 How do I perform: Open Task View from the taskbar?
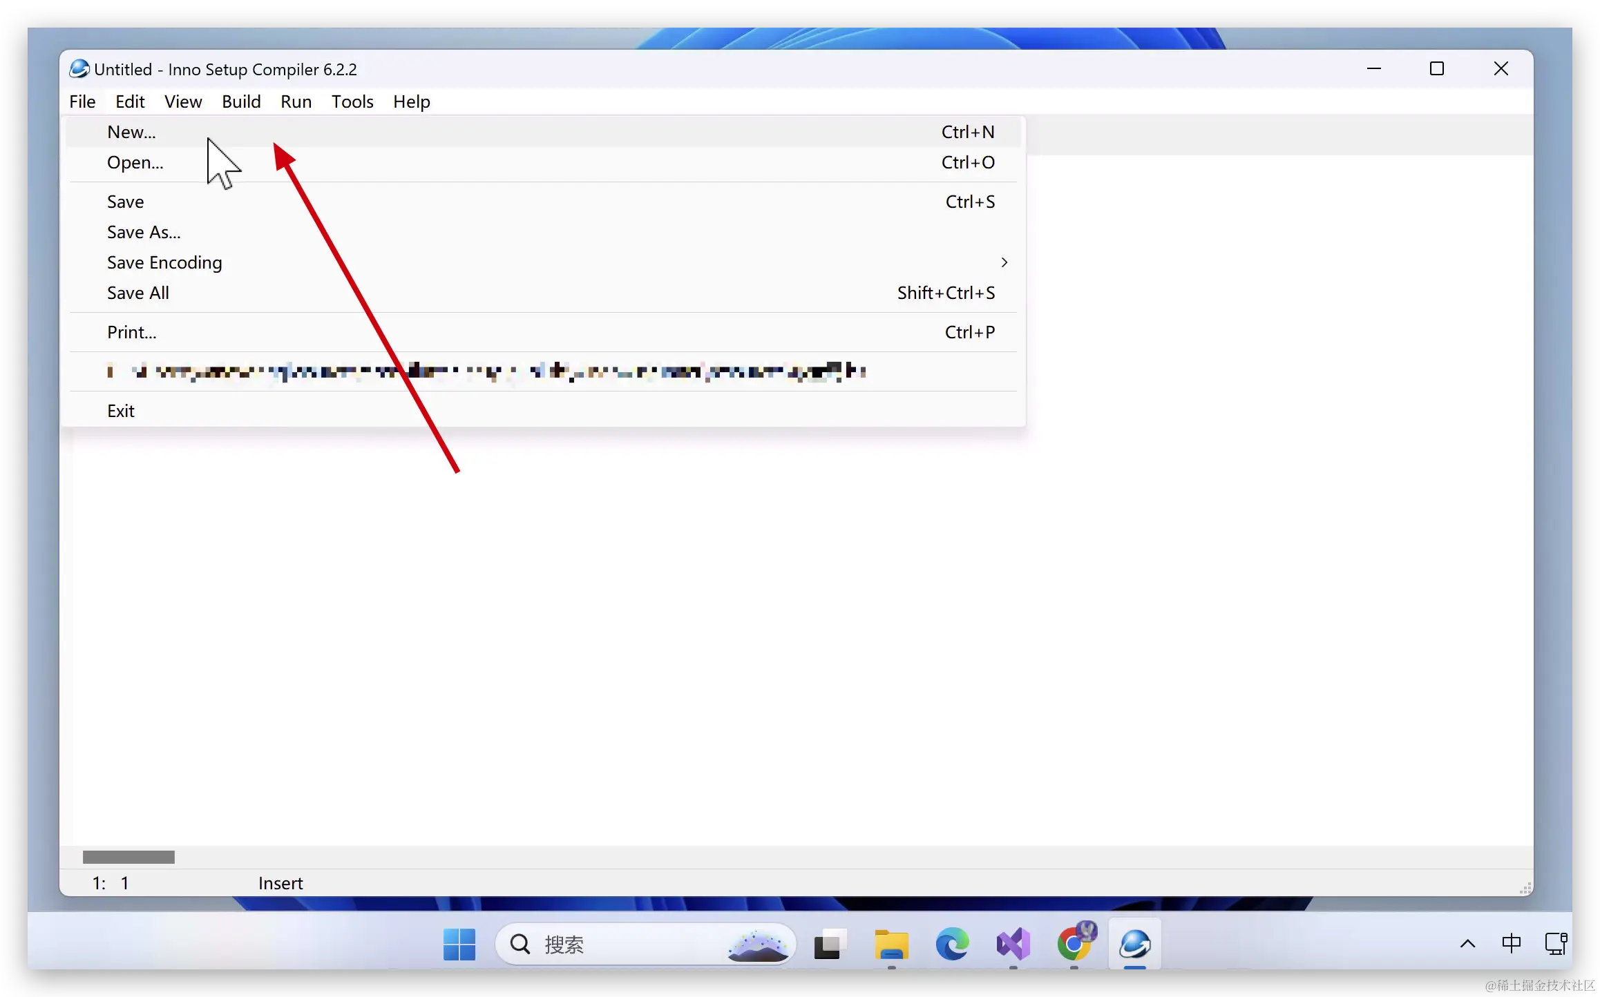830,944
